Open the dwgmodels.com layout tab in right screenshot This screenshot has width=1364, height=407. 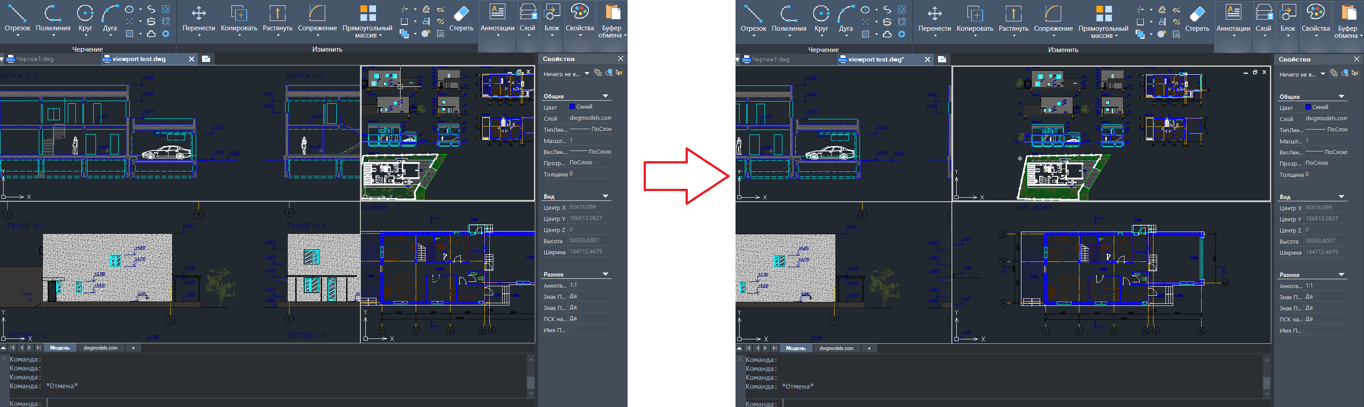coord(836,348)
